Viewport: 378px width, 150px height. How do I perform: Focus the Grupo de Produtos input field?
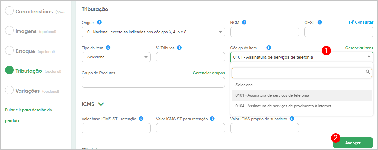pyautogui.click(x=153, y=82)
